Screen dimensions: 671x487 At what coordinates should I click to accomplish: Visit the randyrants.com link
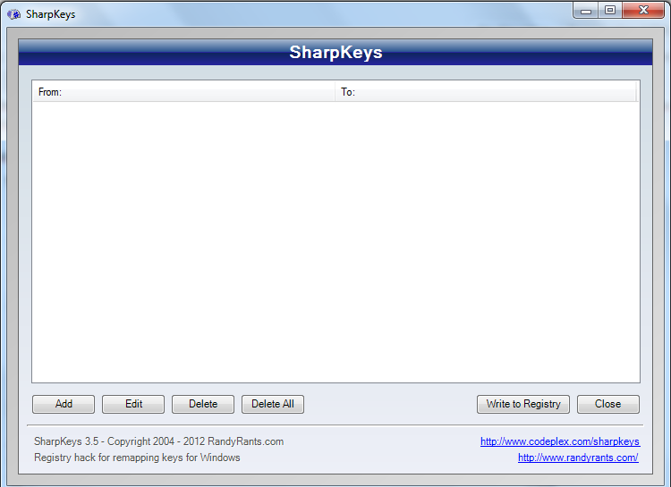point(578,458)
